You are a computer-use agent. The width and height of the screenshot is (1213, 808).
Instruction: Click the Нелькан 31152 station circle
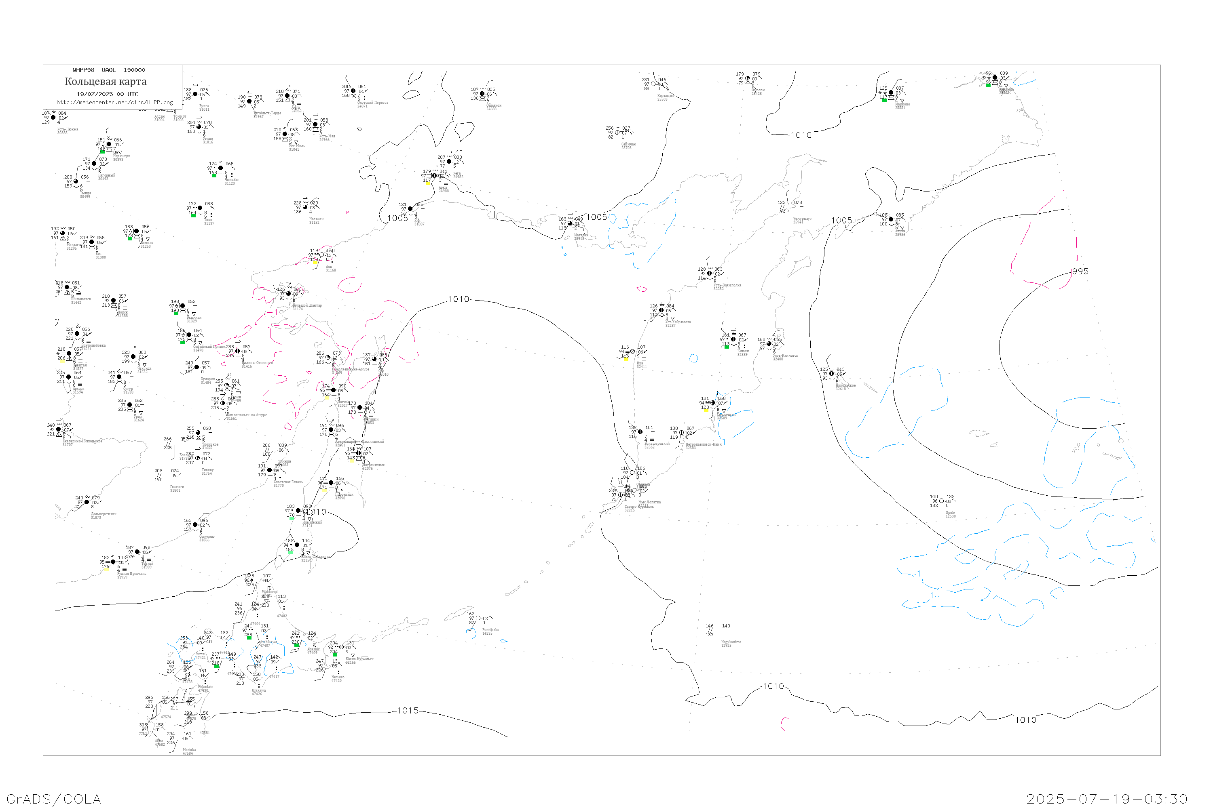[x=305, y=207]
